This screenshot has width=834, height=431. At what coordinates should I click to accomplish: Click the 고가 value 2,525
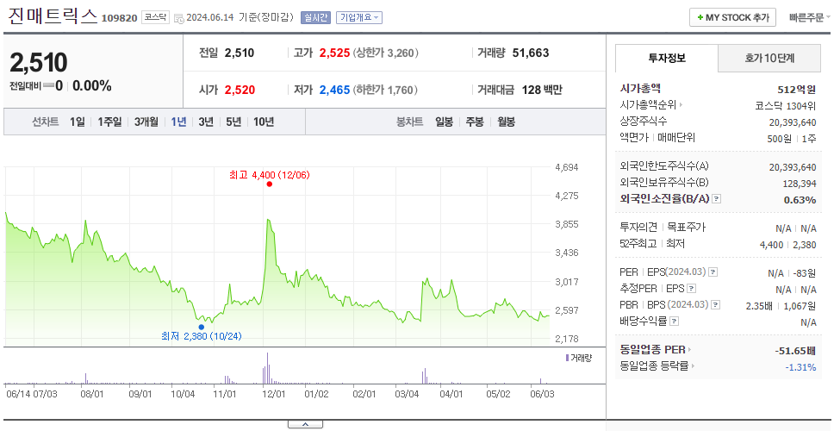pos(334,53)
